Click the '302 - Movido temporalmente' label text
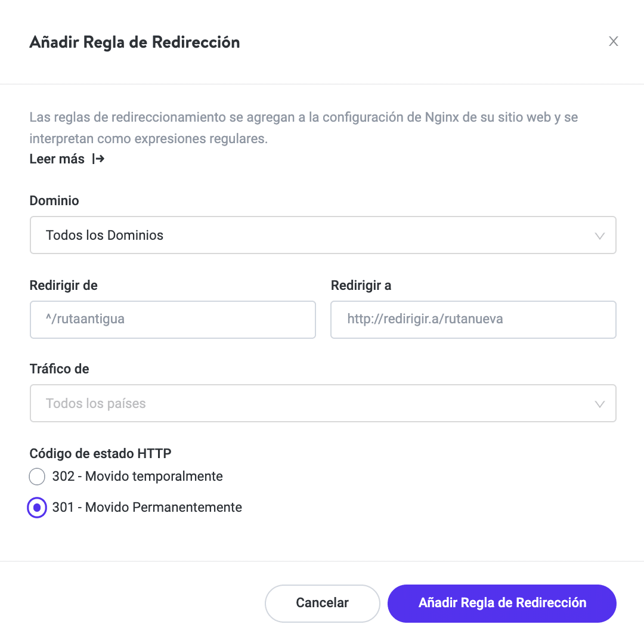Viewport: 644px width, 643px height. coord(137,477)
